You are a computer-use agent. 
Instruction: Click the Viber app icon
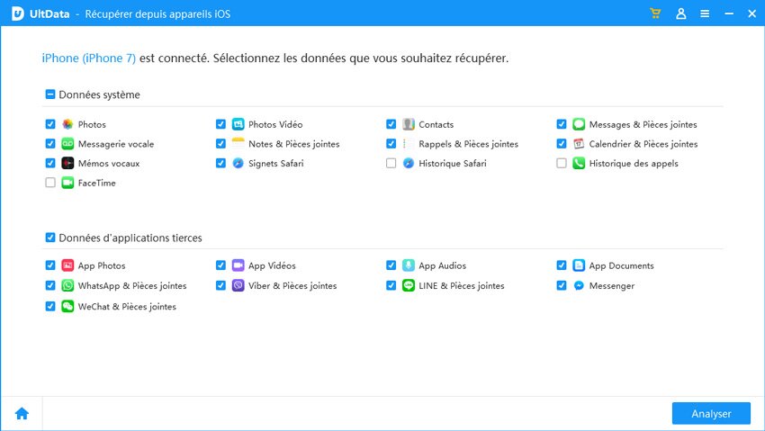(x=238, y=285)
